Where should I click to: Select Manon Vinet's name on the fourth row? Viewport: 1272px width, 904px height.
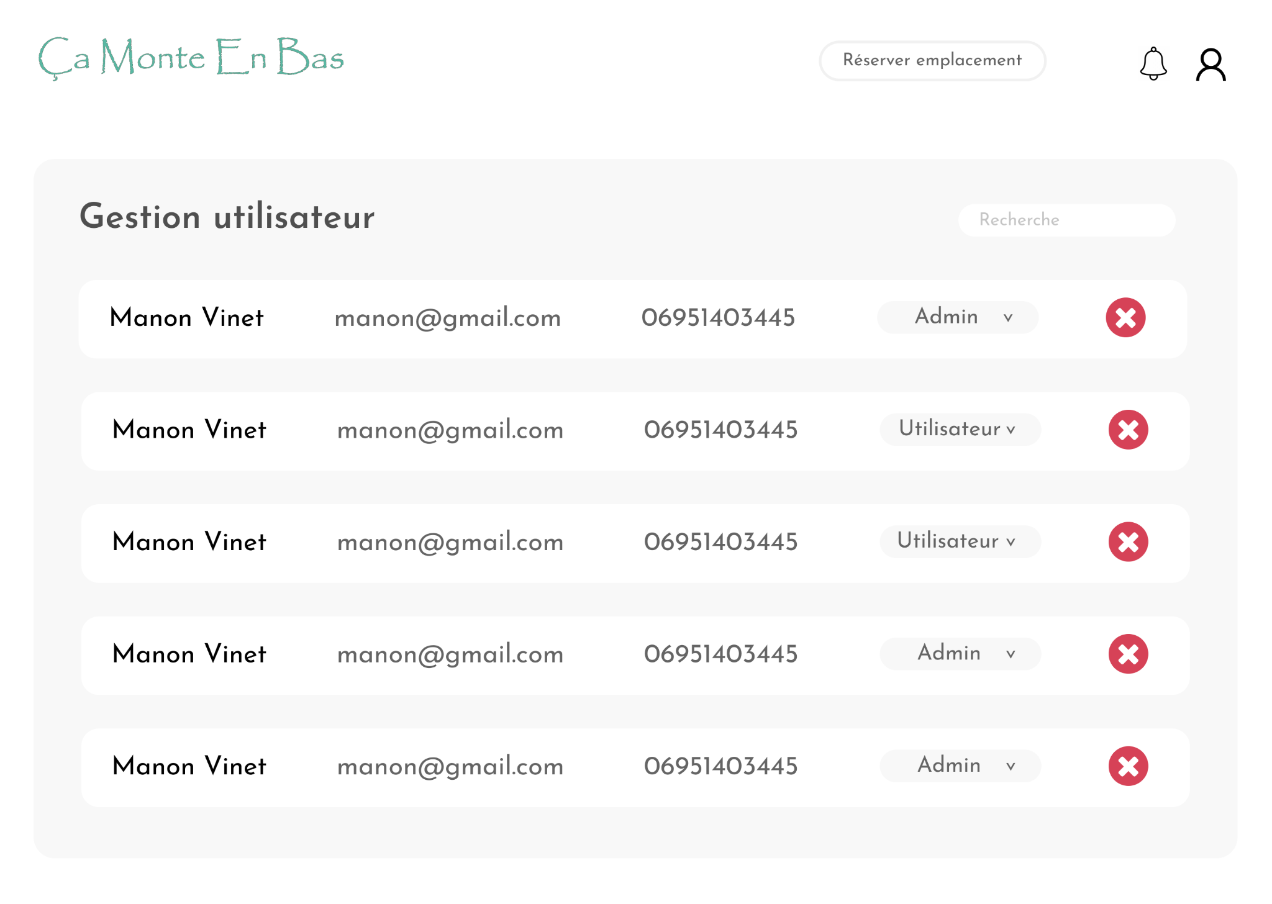[189, 654]
